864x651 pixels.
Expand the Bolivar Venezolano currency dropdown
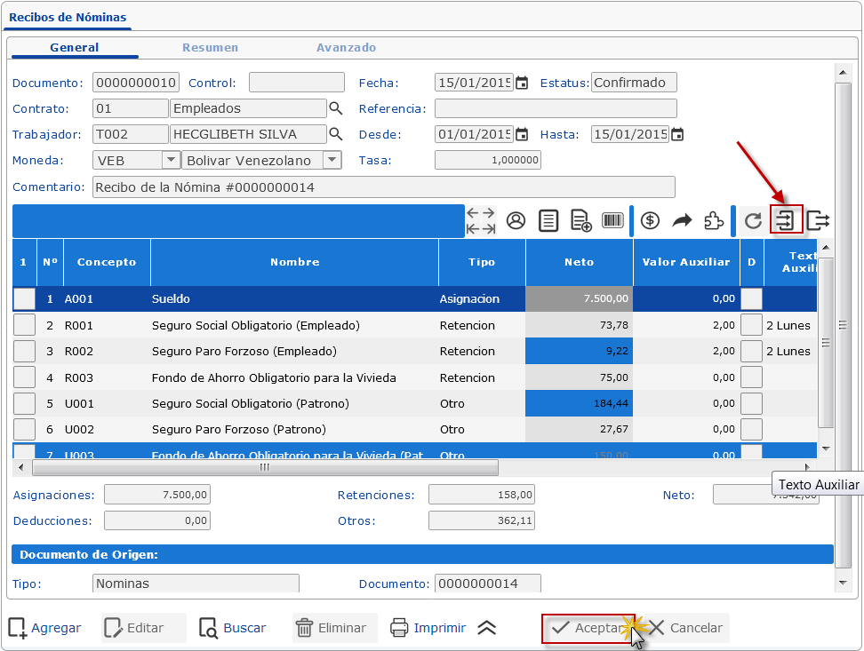click(x=332, y=160)
